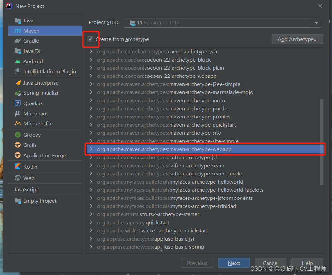Viewport: 332px width, 275px height.
Task: Select maven-archetype-site row text
Action: coord(159,133)
